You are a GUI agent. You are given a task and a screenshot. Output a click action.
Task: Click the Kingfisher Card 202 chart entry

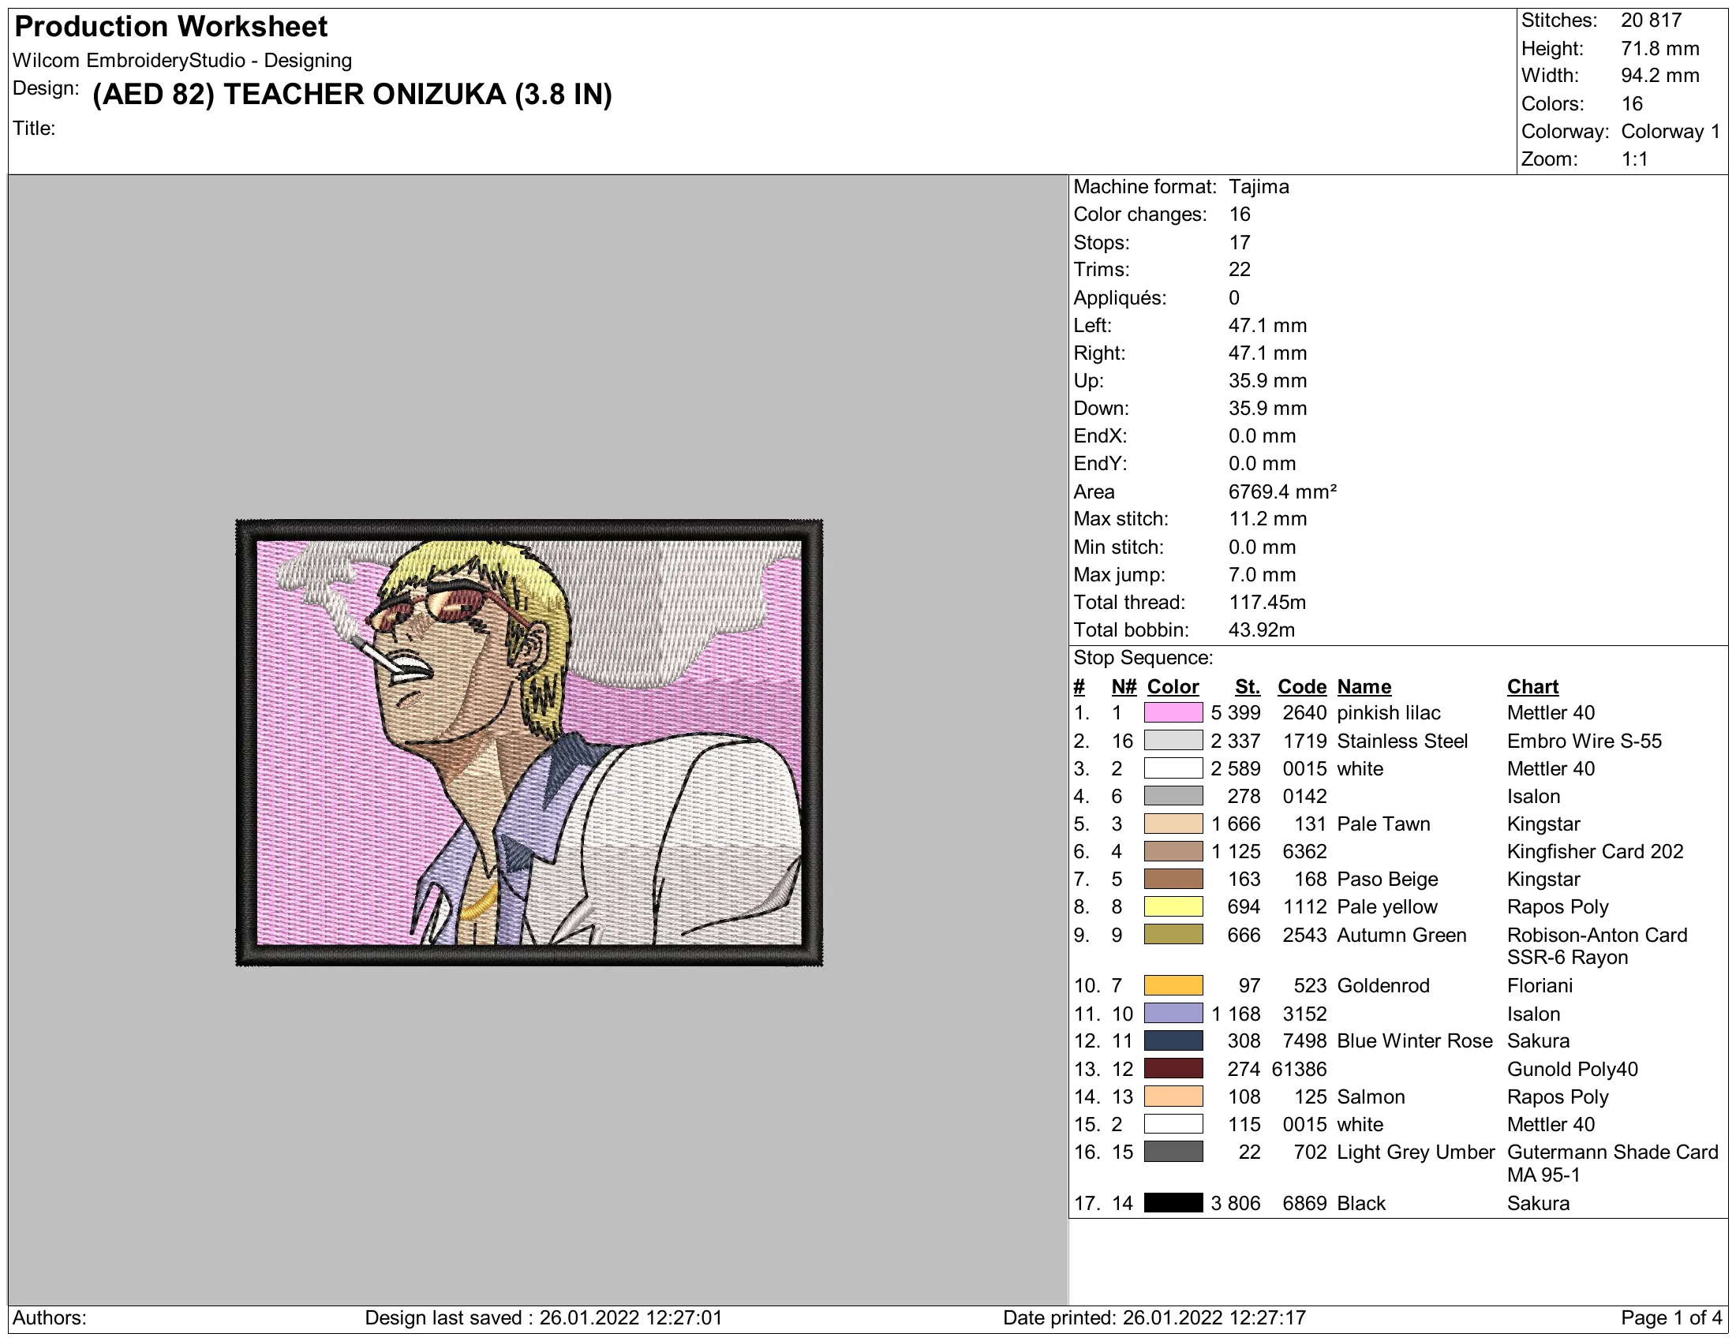(x=1596, y=852)
